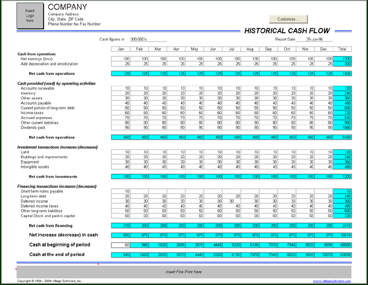This screenshot has width=368, height=285.
Task: Click the Current portion of long-term debt label
Action: tap(48, 108)
